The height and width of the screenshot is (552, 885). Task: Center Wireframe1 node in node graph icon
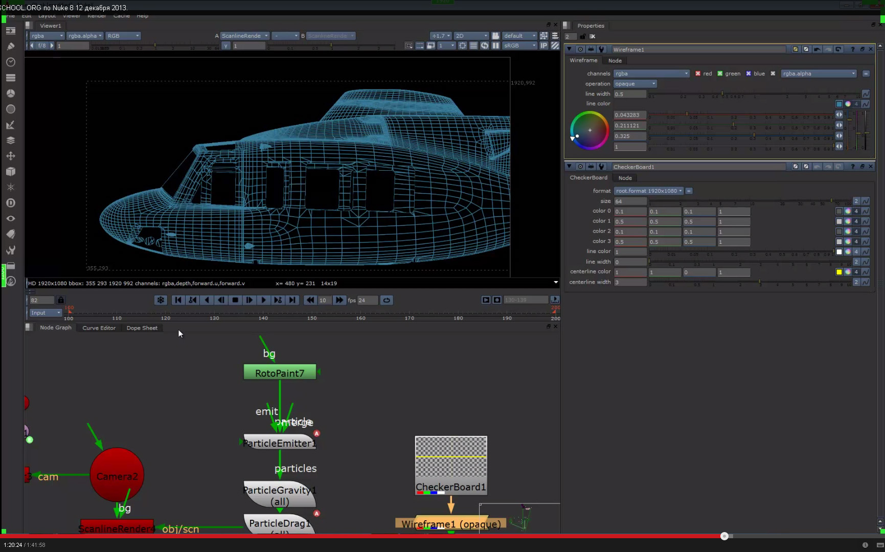click(580, 50)
